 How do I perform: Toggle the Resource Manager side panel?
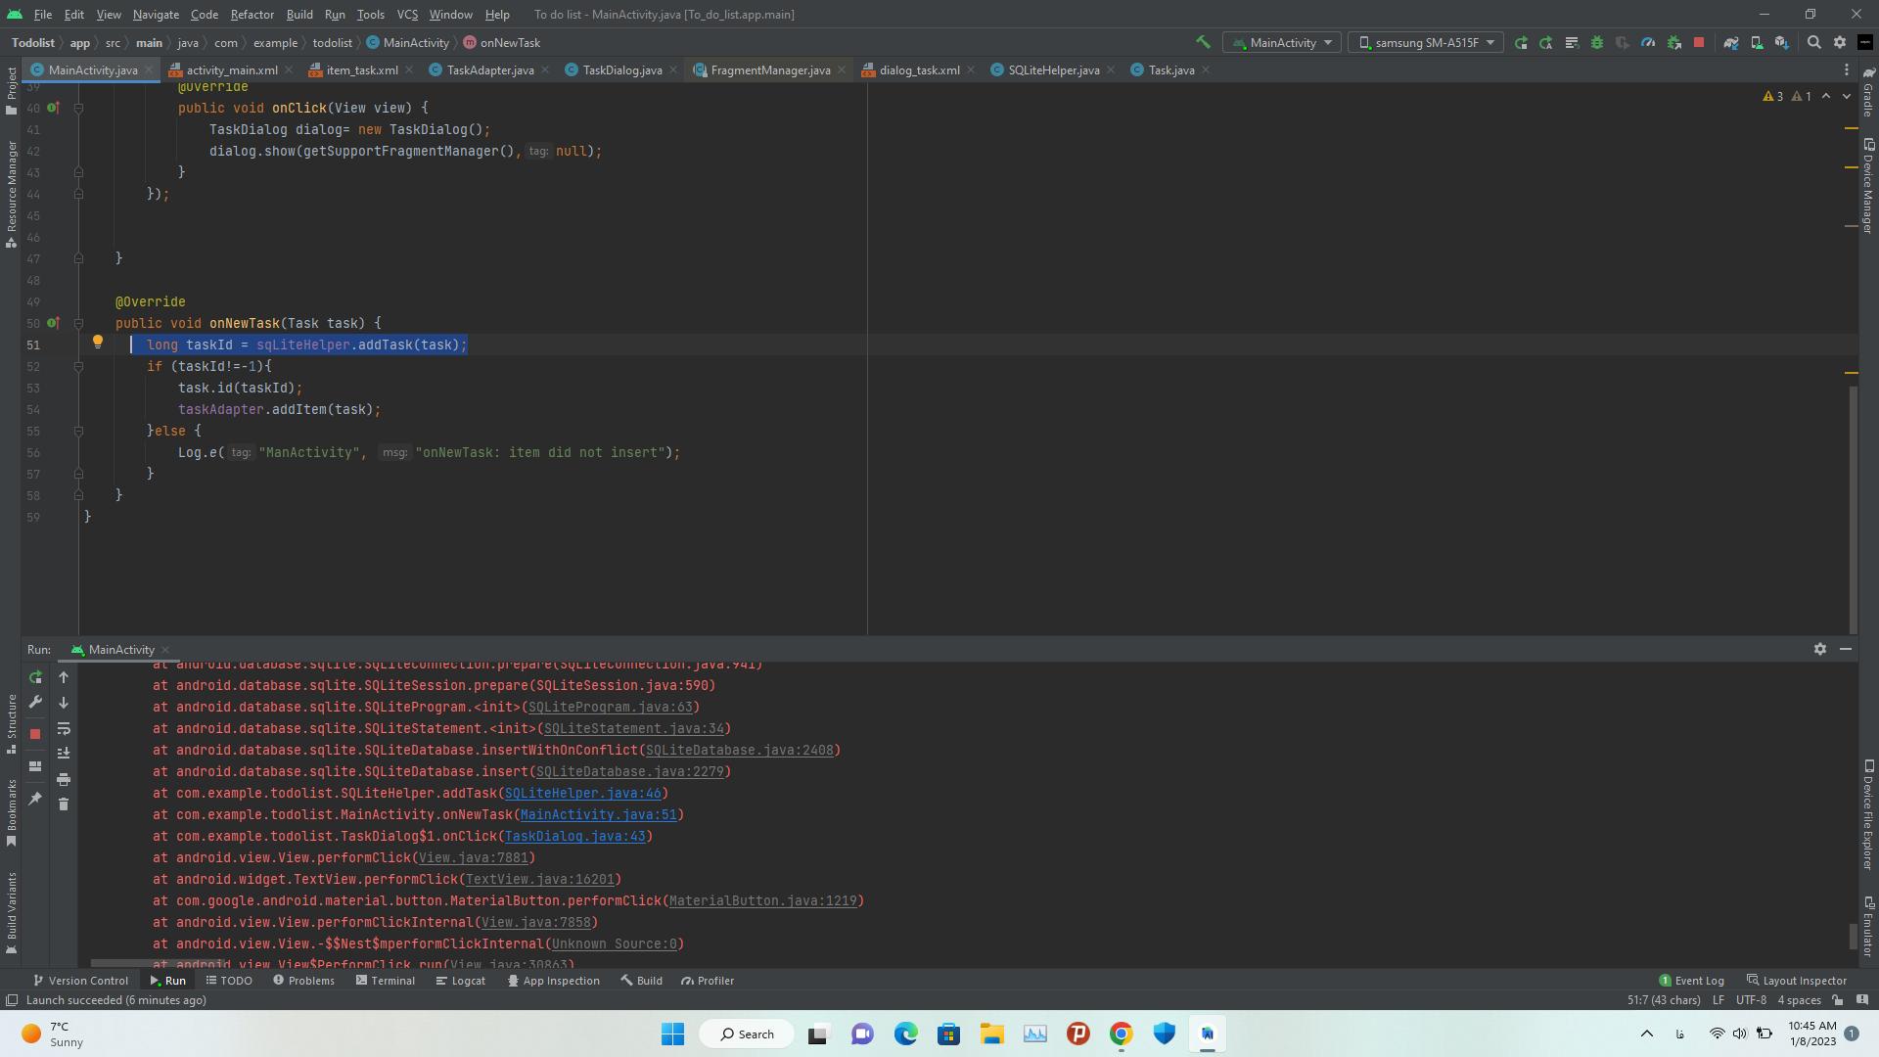11,194
